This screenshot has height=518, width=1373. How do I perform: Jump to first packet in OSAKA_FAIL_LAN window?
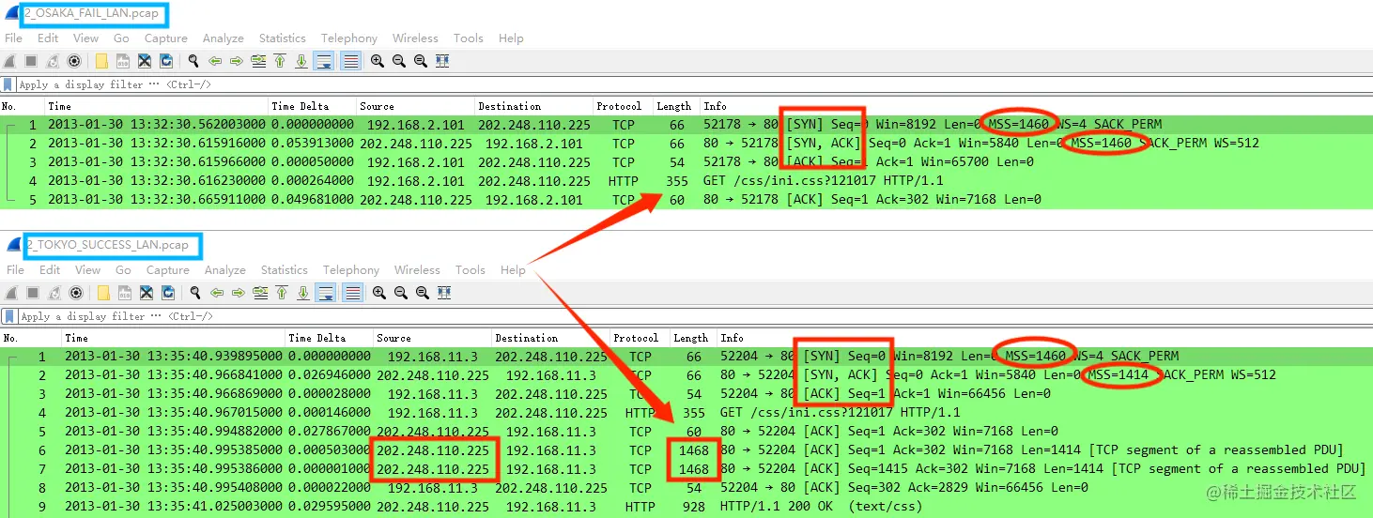280,61
